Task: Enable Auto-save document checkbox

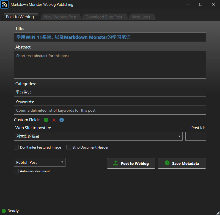Action: pyautogui.click(x=16, y=171)
